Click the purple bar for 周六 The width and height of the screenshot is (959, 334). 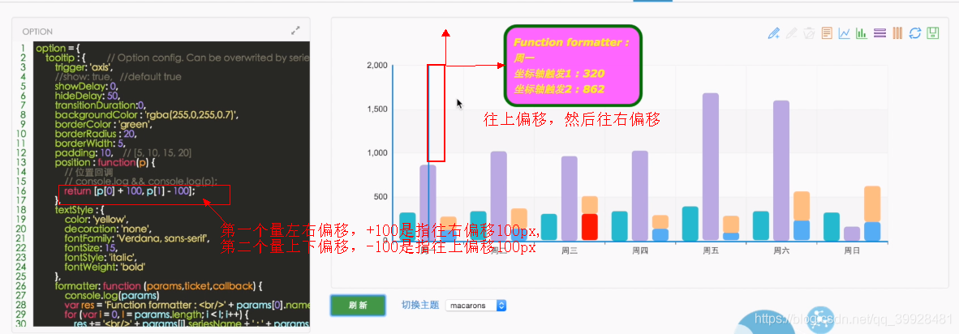coord(781,170)
